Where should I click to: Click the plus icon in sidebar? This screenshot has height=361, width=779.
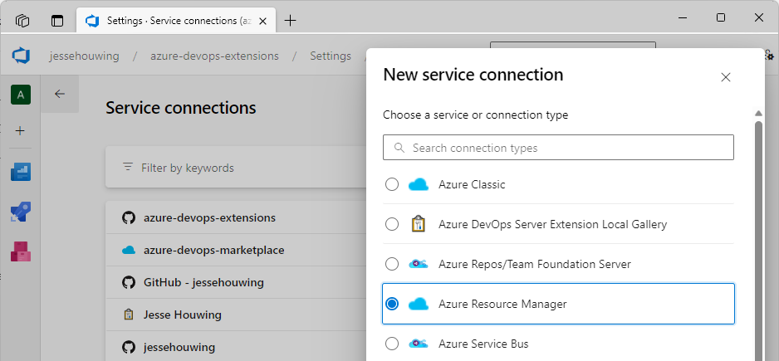21,131
